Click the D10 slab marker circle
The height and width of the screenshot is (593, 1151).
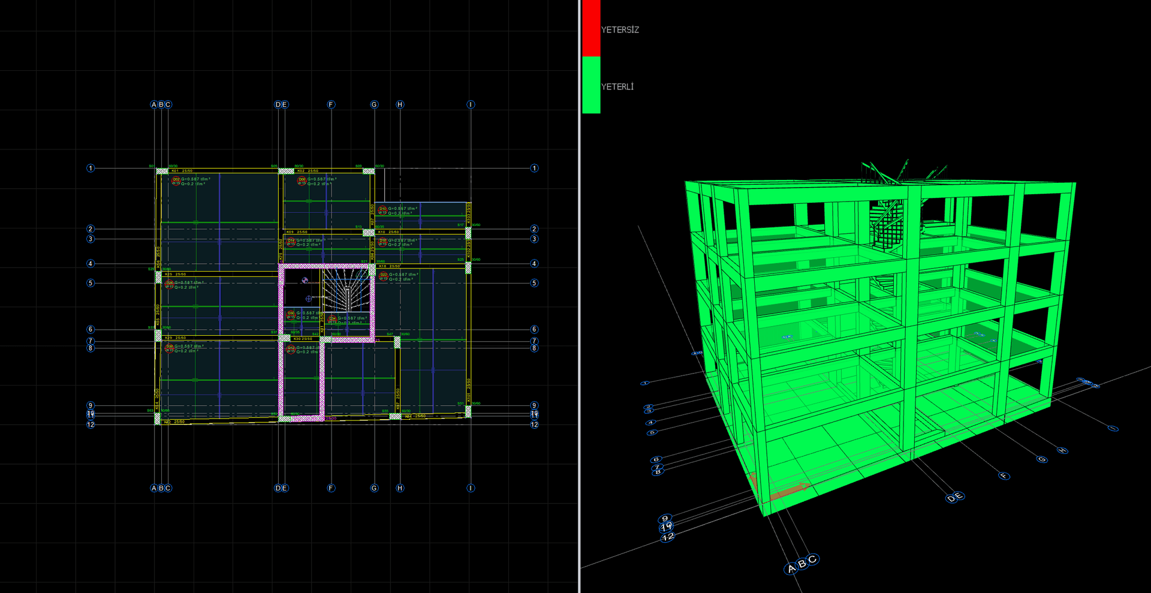tap(382, 209)
